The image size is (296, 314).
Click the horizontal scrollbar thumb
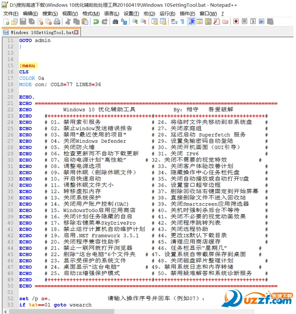[x=62, y=312]
